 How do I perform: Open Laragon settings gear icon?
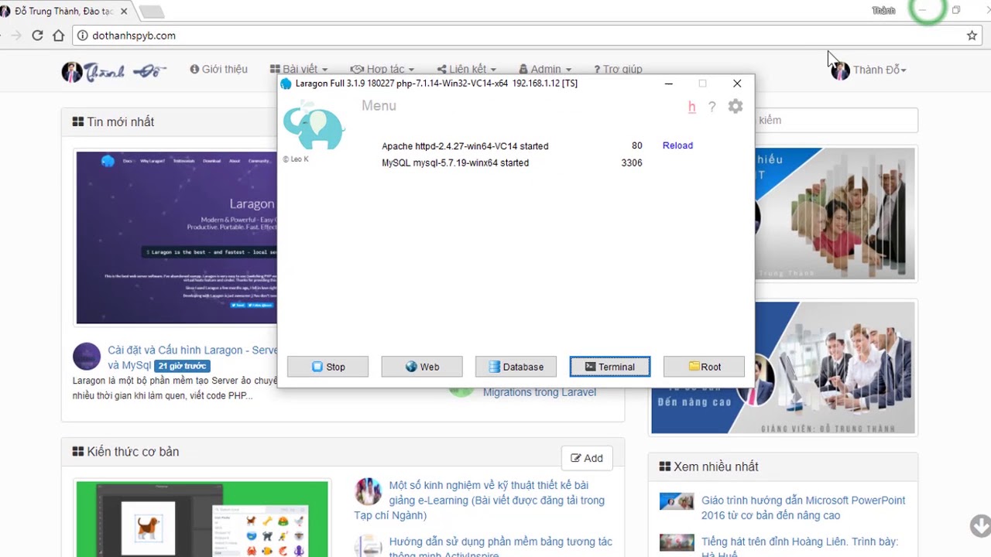[735, 107]
